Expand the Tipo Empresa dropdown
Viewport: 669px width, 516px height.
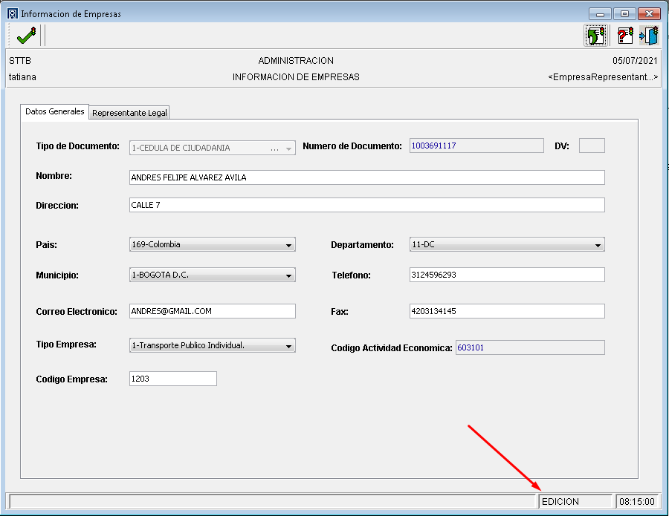pyautogui.click(x=288, y=346)
